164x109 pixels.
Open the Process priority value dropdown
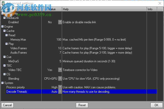point(60,87)
